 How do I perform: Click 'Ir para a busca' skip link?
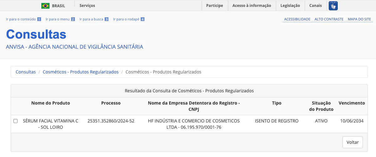(91, 19)
